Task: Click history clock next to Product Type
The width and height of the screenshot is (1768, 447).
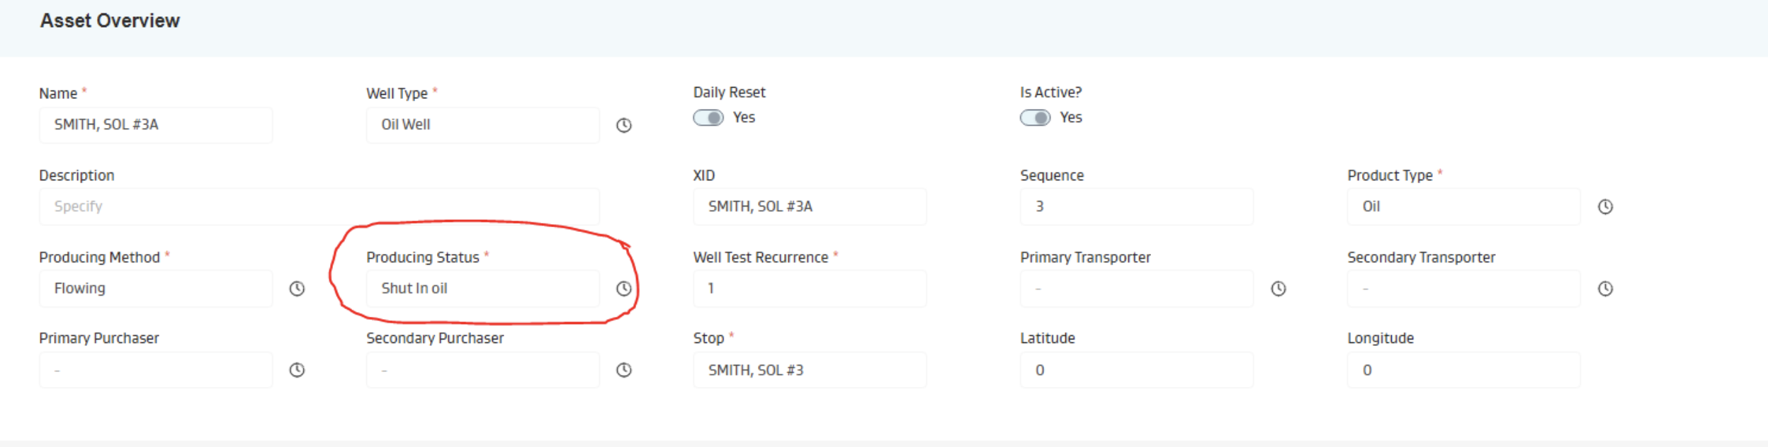Action: point(1605,207)
